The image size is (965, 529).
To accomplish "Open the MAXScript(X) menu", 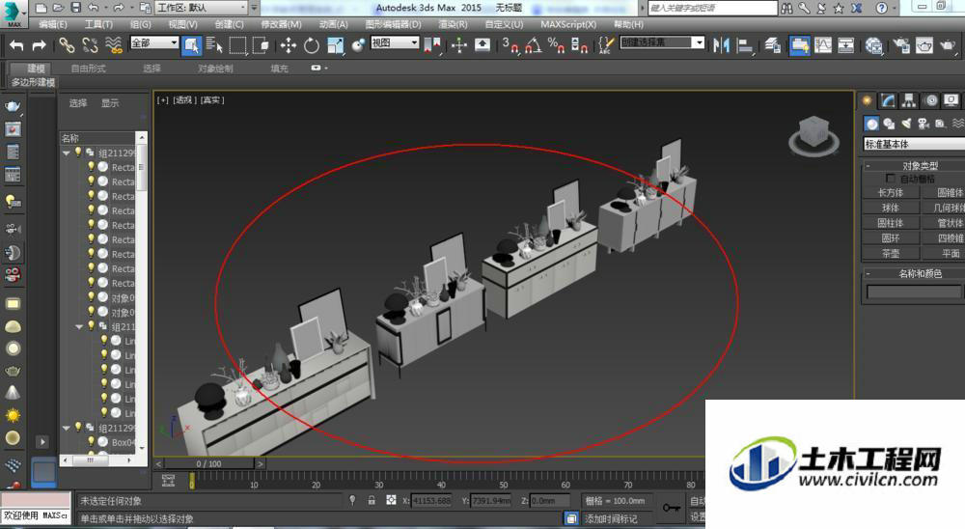I will 568,24.
